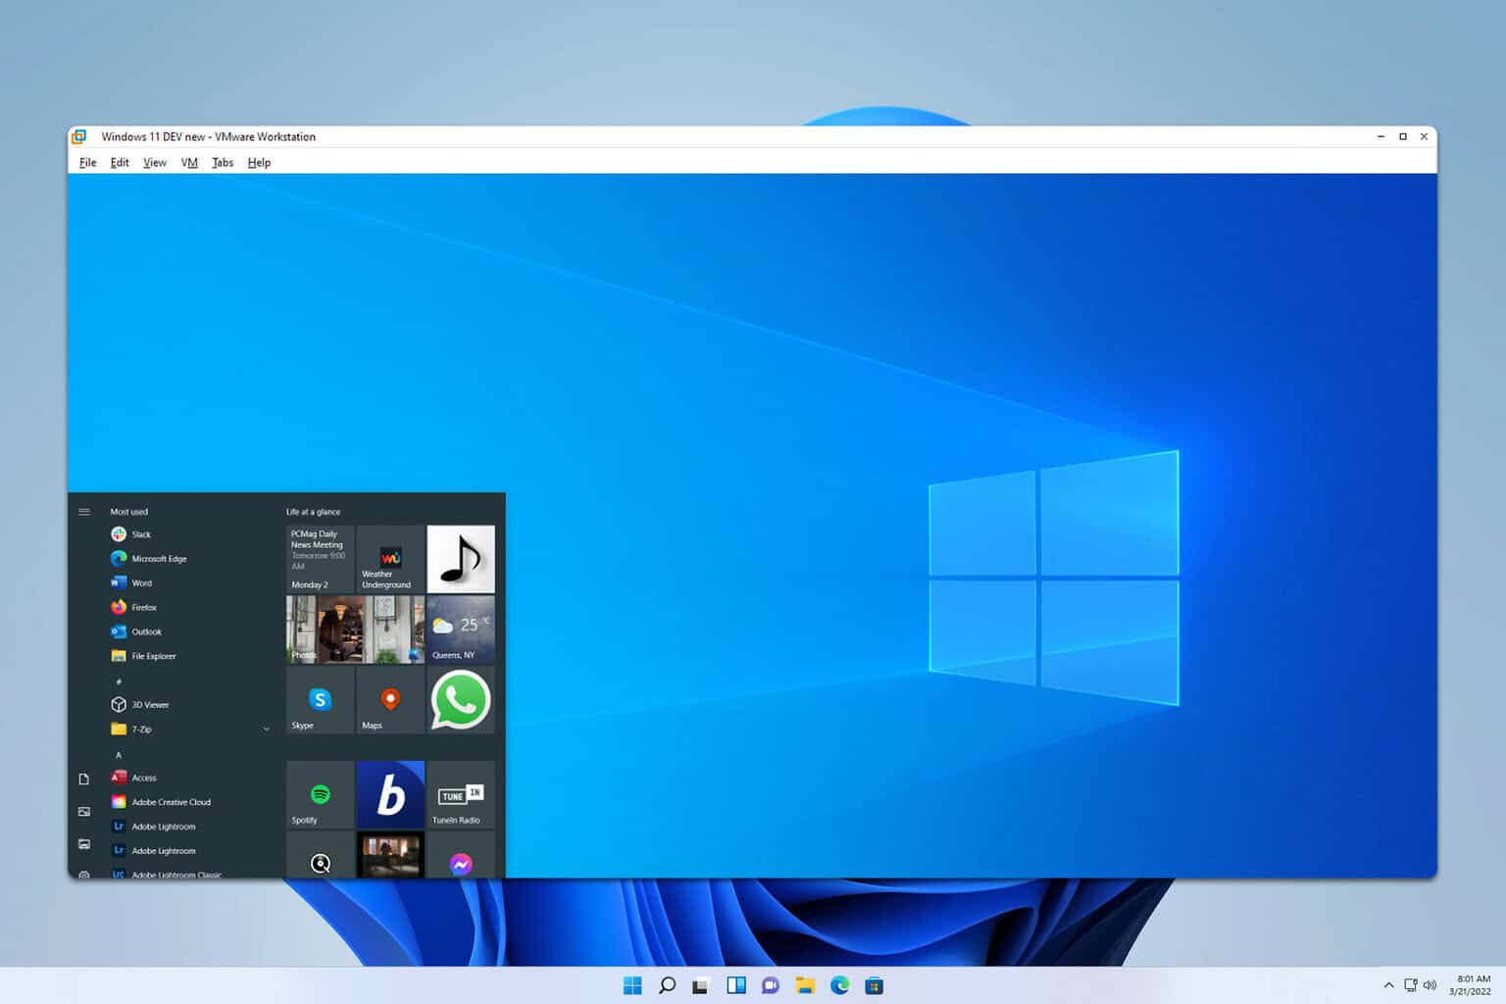This screenshot has width=1506, height=1004.
Task: Open the Maps tile
Action: click(390, 700)
